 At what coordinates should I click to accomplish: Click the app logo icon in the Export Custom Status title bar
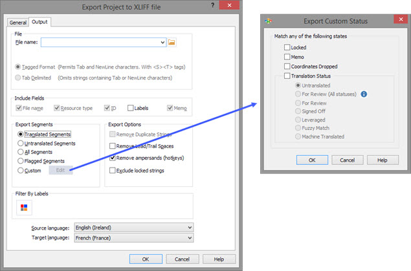269,21
